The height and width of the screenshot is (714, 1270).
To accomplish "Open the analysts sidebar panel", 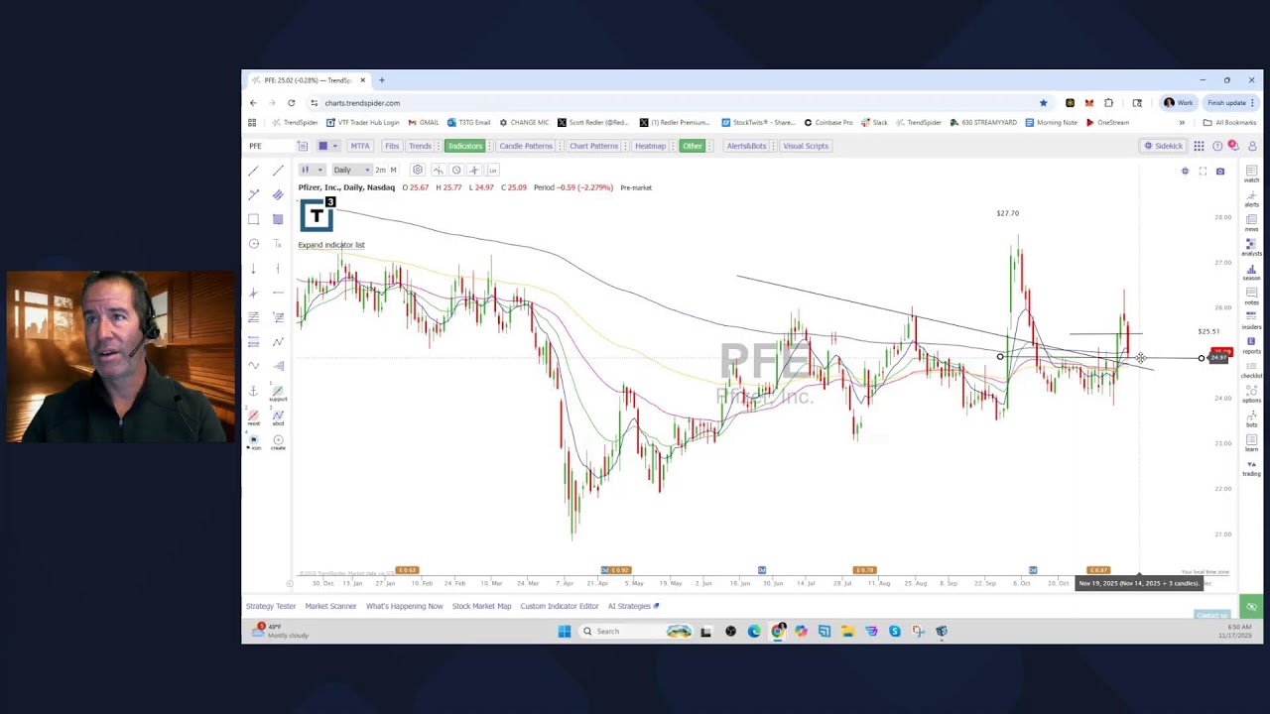I will (x=1251, y=247).
